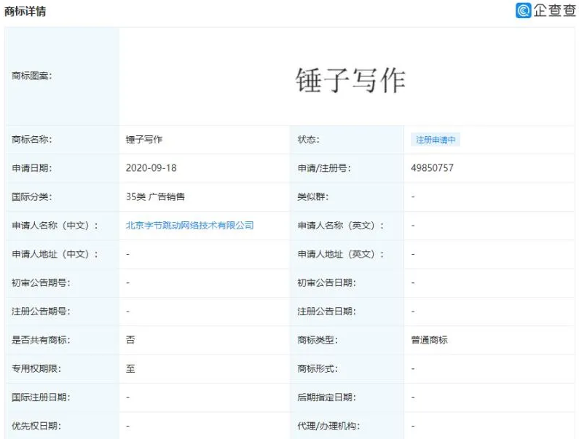Open the 北京字节跳动网络技术有限公司 applicant link
Screen dimensions: 579x444
(x=189, y=226)
